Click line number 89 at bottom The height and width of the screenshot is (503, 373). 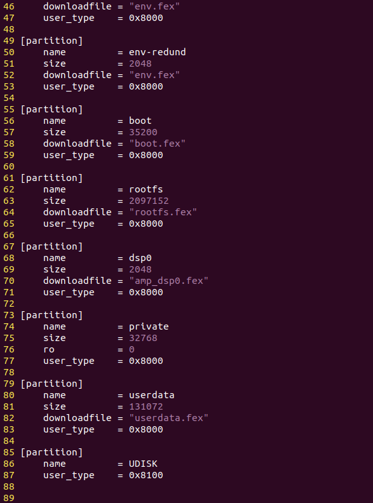click(x=9, y=498)
